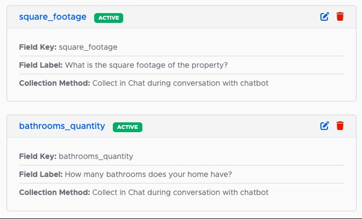Click Collection Method value in bathrooms_quantity card
Screen dimensions: 362x219
[x=180, y=192]
